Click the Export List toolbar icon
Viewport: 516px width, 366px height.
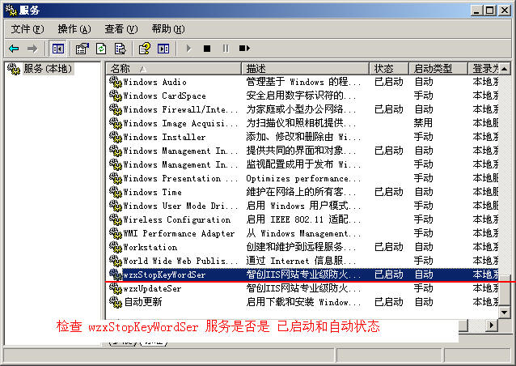pyautogui.click(x=121, y=49)
